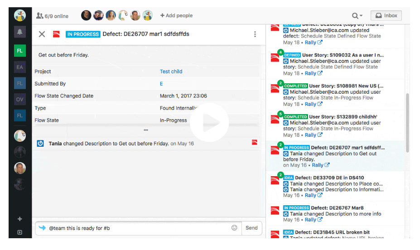Click Rally icon on Tania's activity message
The height and width of the screenshot is (250, 420).
pyautogui.click(x=255, y=142)
